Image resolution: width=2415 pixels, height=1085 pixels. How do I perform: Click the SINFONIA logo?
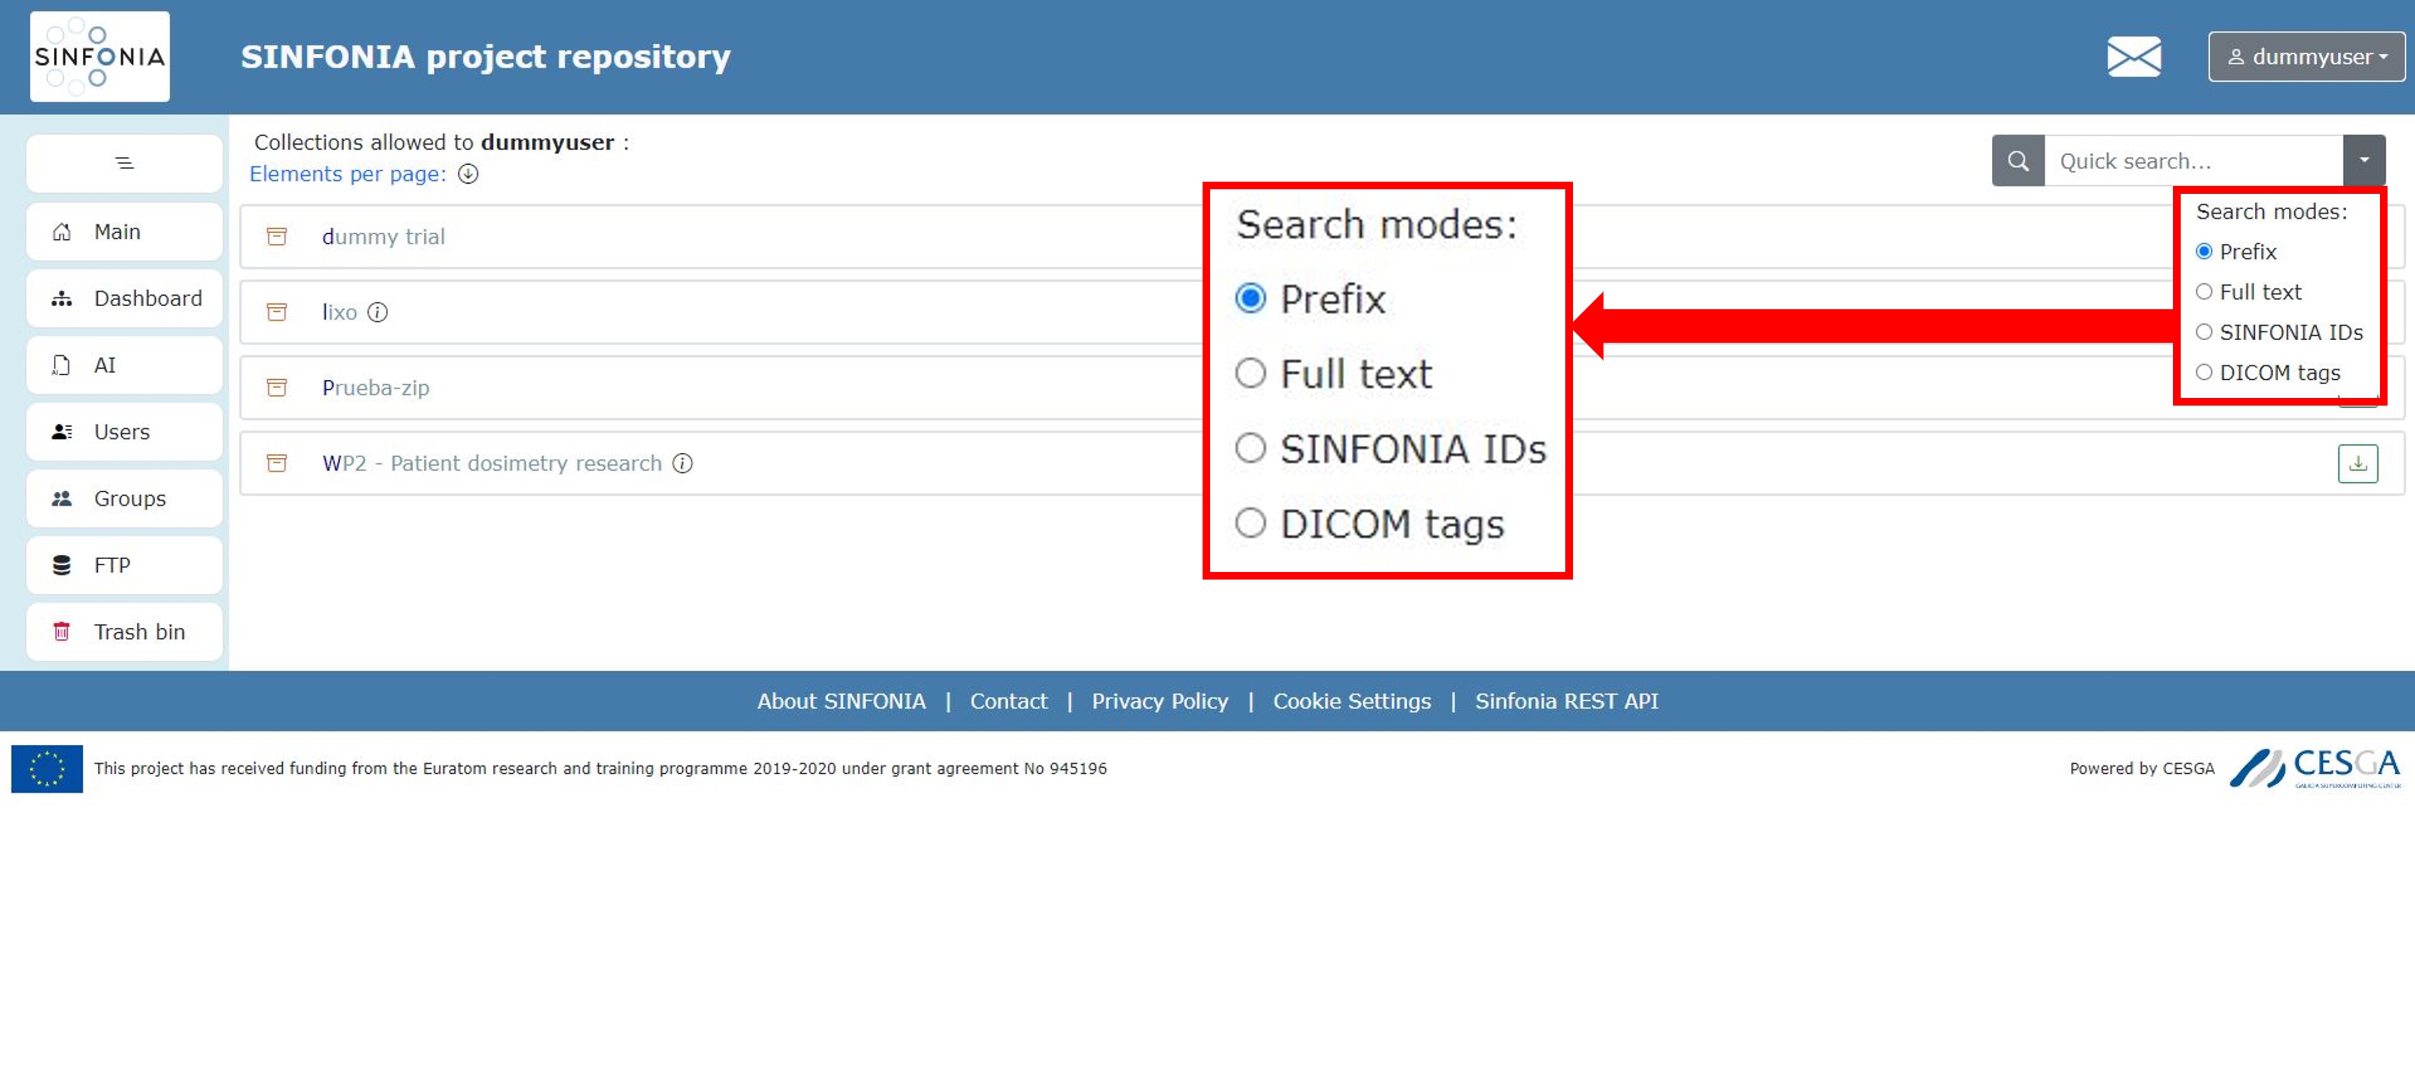pos(99,57)
